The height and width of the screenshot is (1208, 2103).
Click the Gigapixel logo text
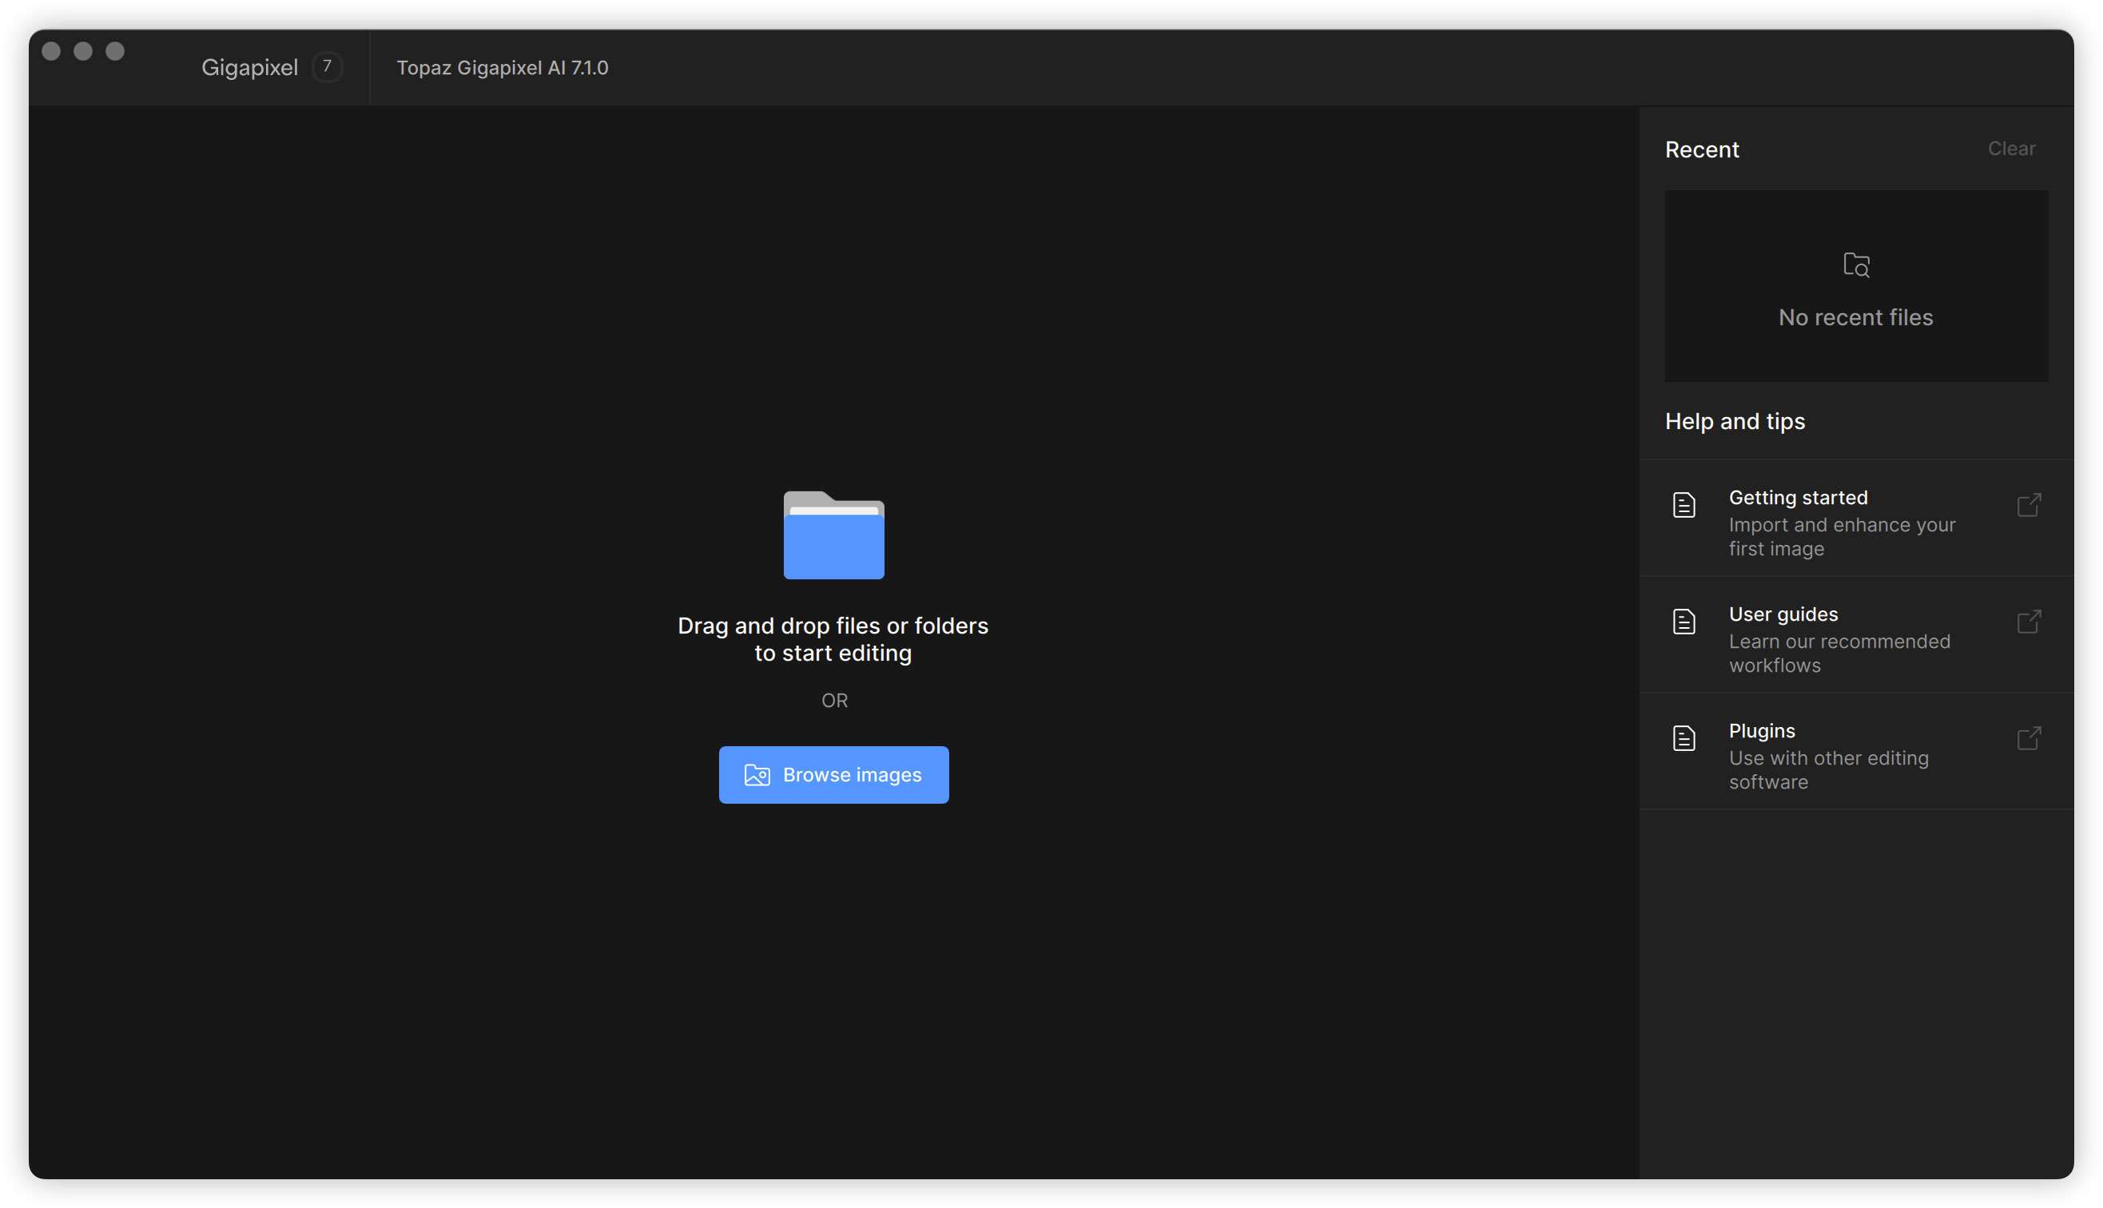click(250, 67)
